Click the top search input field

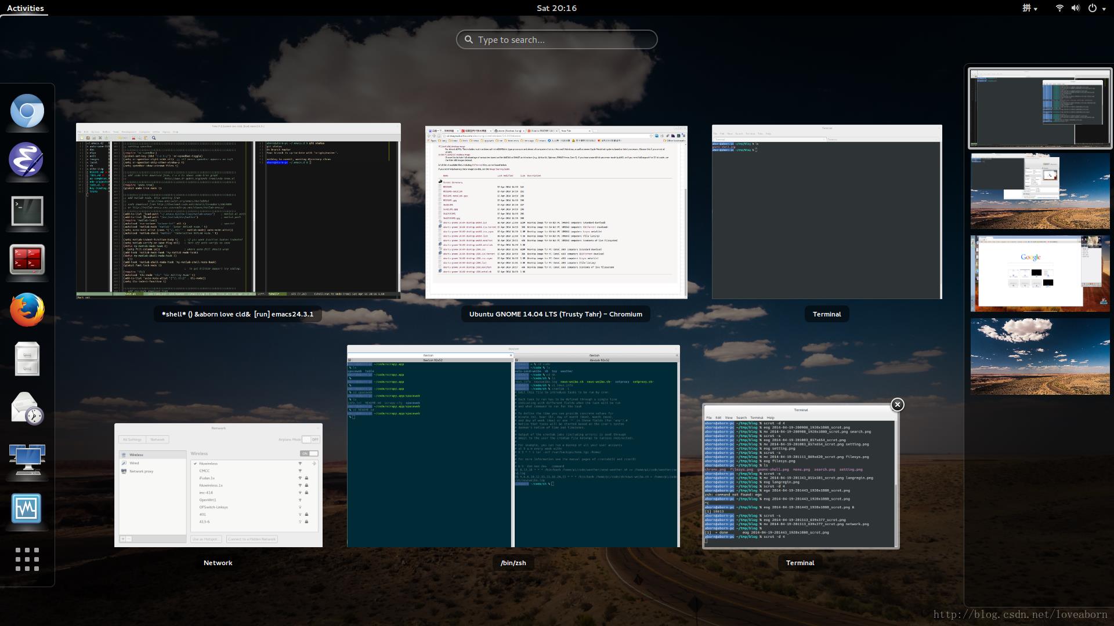pos(557,39)
